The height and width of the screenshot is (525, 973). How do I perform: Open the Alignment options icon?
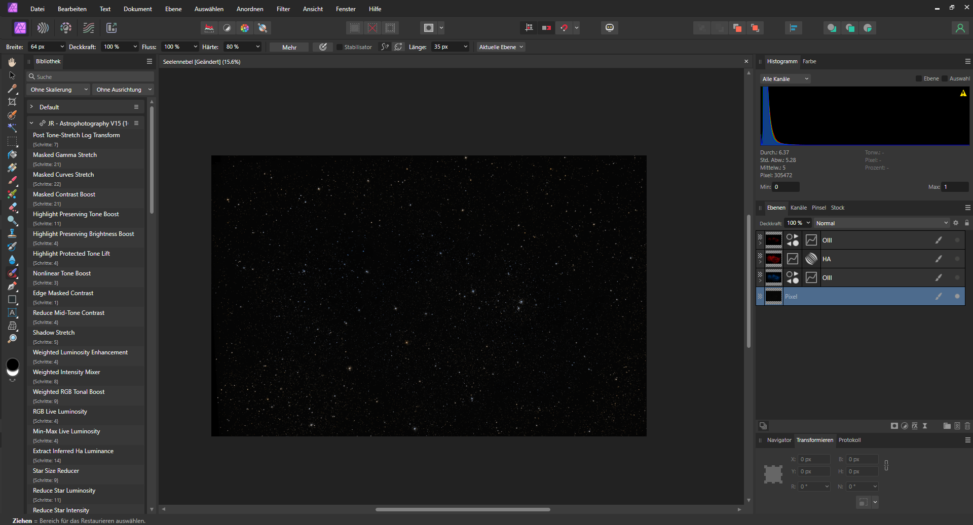[794, 28]
